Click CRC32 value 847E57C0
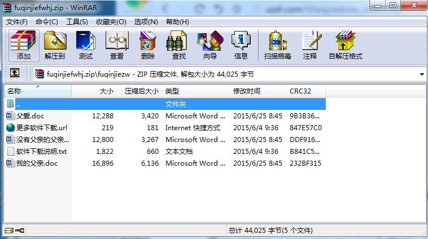428x239 pixels. tap(305, 127)
